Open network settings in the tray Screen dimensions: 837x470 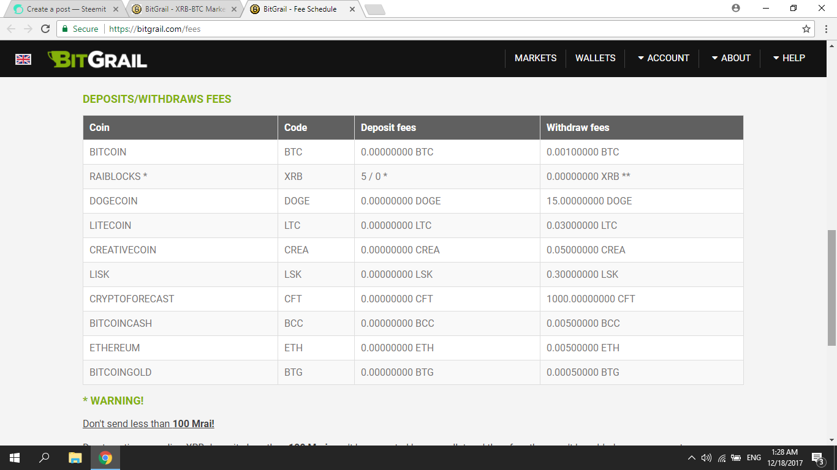point(722,458)
